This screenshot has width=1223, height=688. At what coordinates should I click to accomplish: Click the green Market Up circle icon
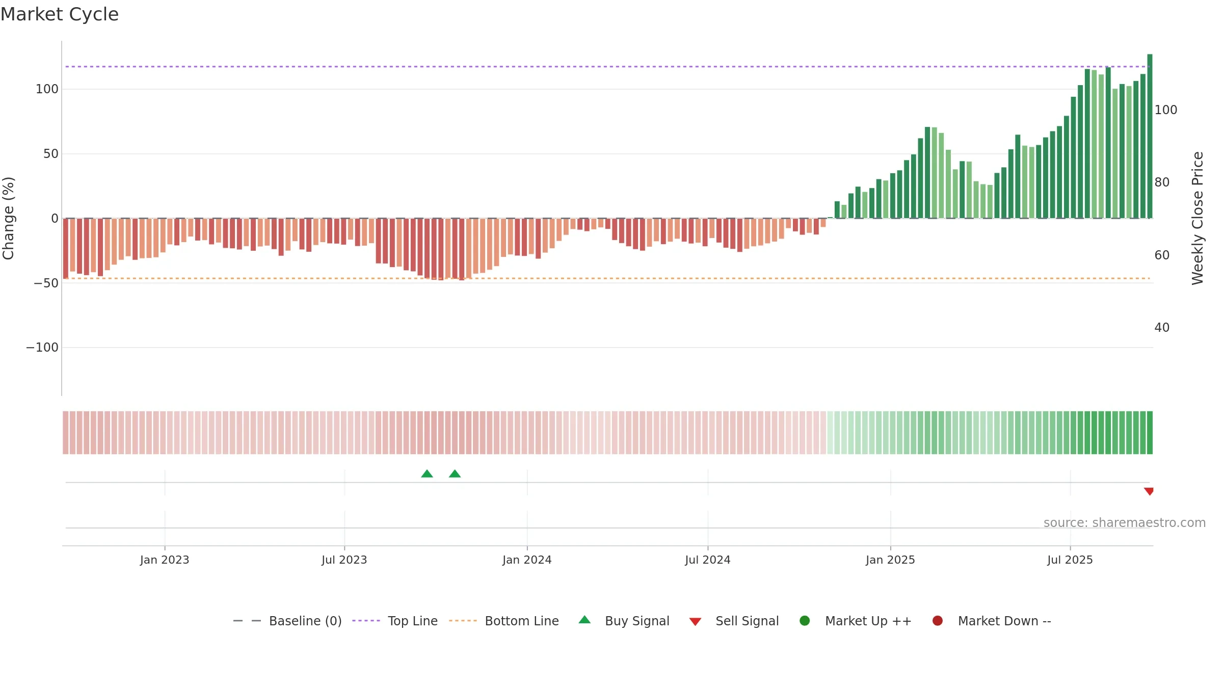coord(805,621)
